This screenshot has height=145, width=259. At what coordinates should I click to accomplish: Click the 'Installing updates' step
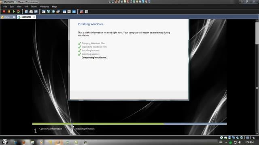pos(91,54)
